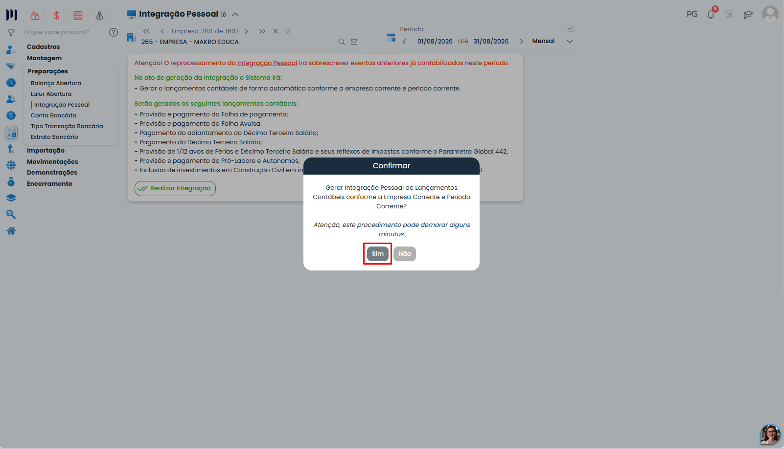Open the people module icon in top bar
The height and width of the screenshot is (449, 784).
35,15
